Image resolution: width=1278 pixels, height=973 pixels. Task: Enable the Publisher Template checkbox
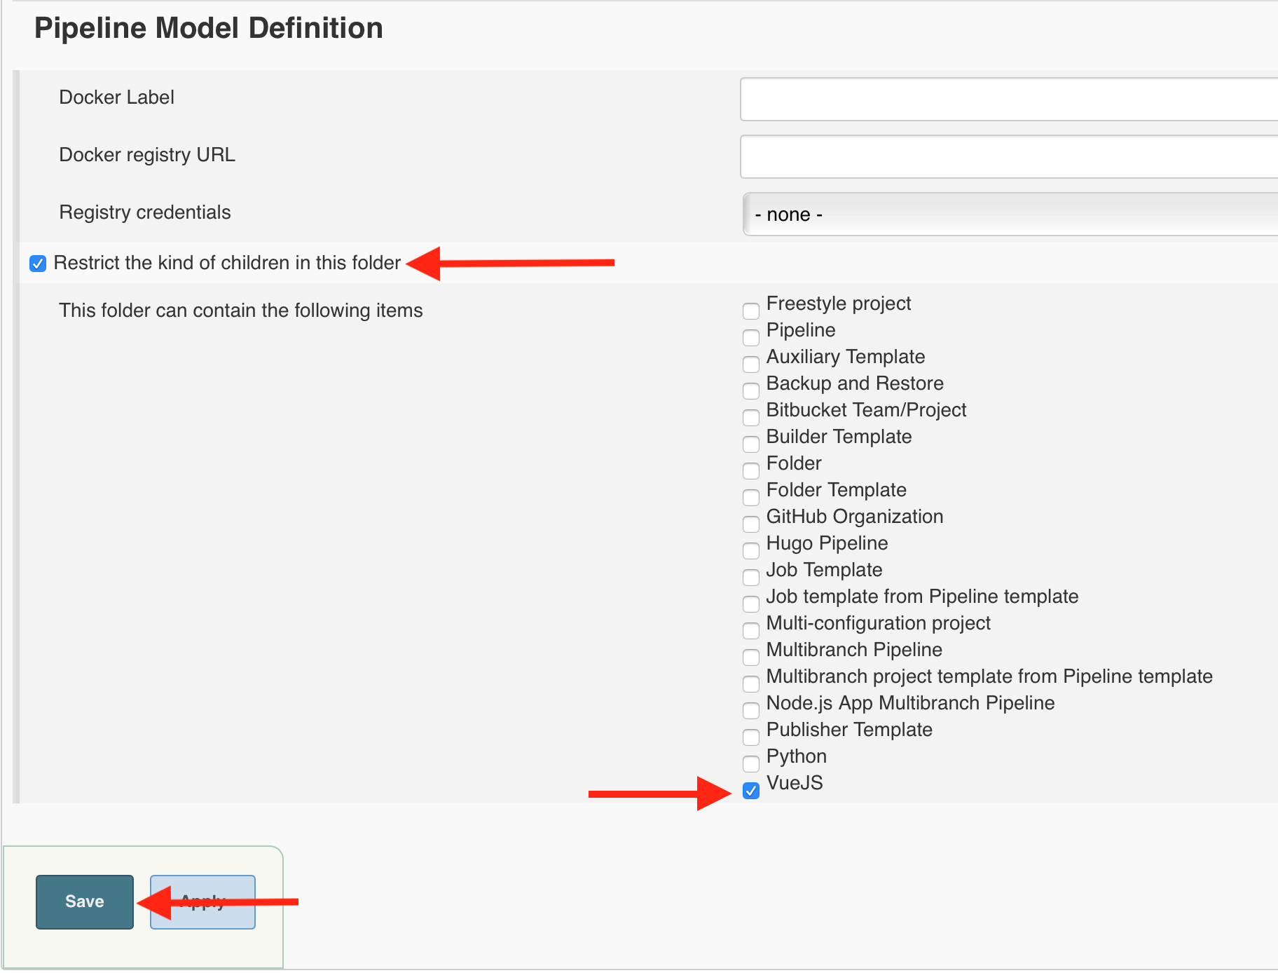point(751,737)
